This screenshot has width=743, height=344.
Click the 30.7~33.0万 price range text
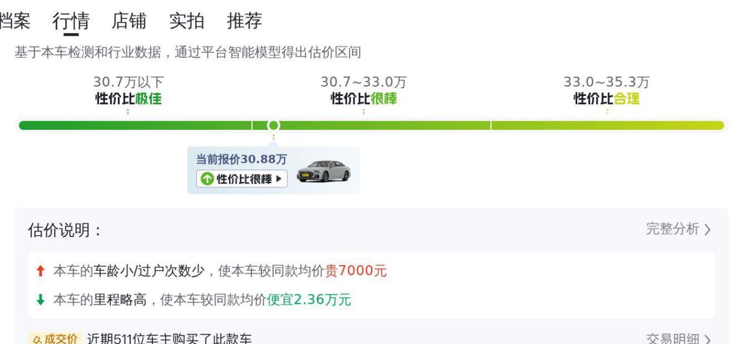point(363,82)
